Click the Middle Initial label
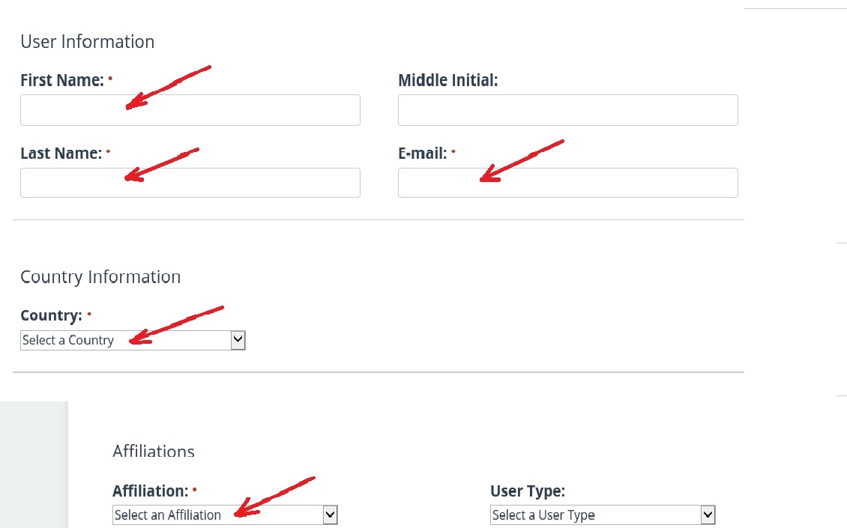847x528 pixels. coord(447,80)
